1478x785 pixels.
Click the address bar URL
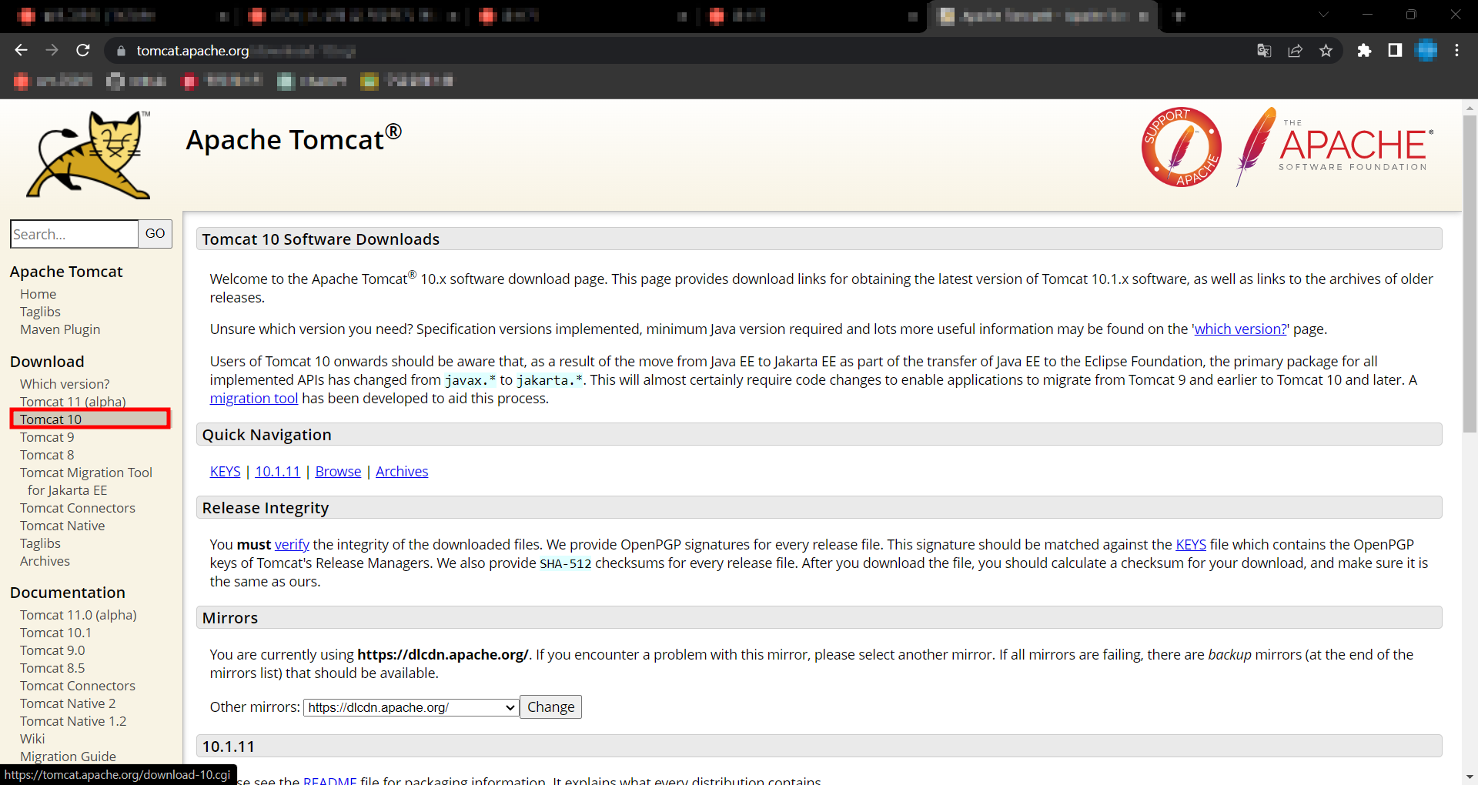[x=192, y=51]
